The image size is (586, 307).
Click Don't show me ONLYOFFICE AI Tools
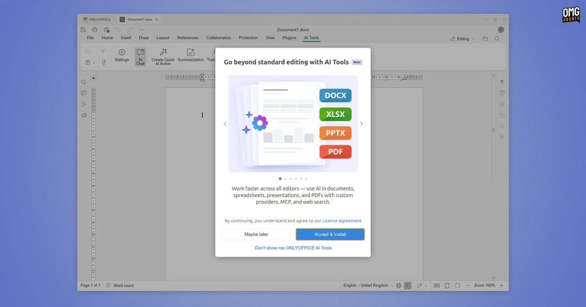point(293,247)
